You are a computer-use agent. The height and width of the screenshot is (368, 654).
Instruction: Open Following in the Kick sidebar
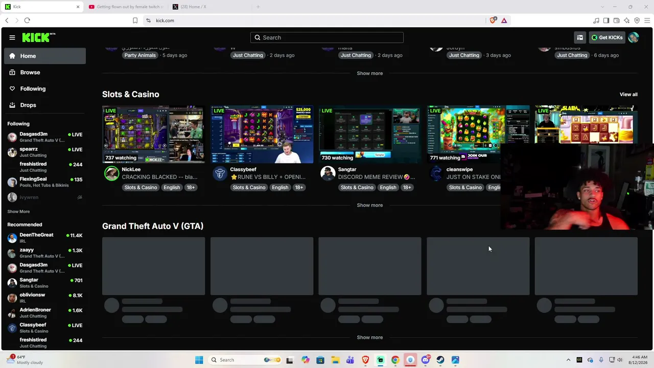pyautogui.click(x=45, y=88)
